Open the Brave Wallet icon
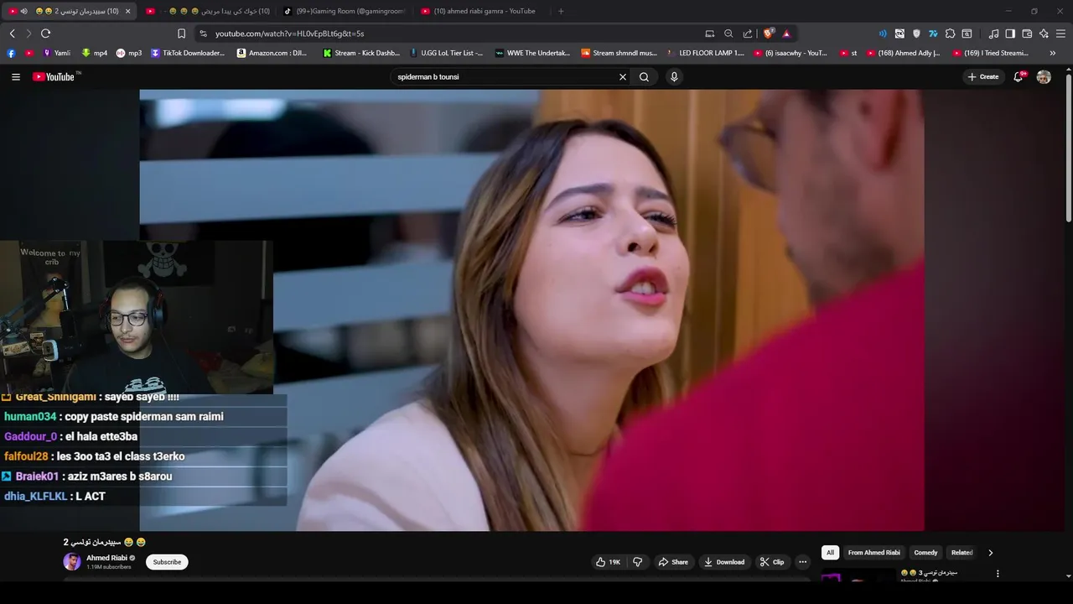 pyautogui.click(x=1027, y=34)
